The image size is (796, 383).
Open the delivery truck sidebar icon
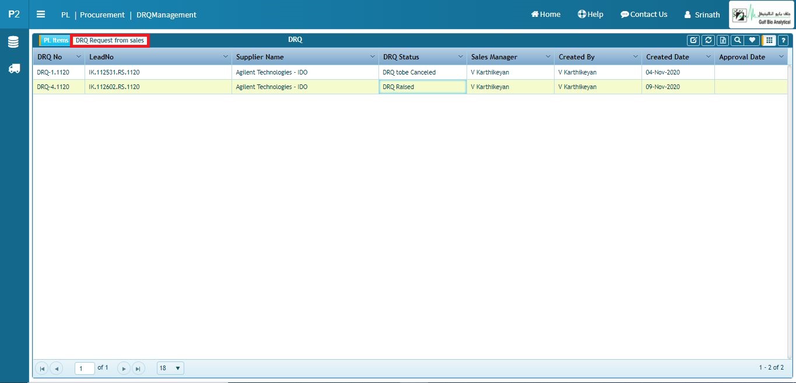coord(13,68)
